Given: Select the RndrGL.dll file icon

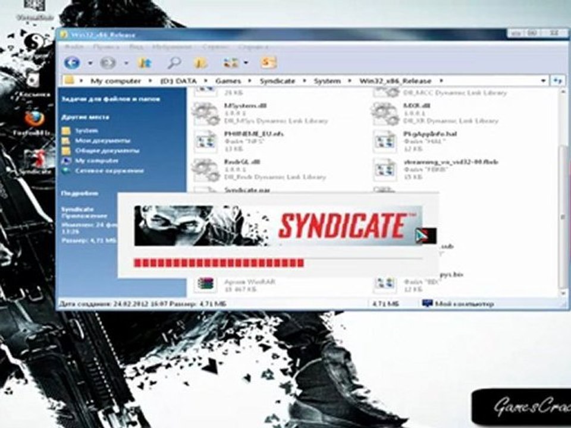Looking at the screenshot, I should 206,170.
